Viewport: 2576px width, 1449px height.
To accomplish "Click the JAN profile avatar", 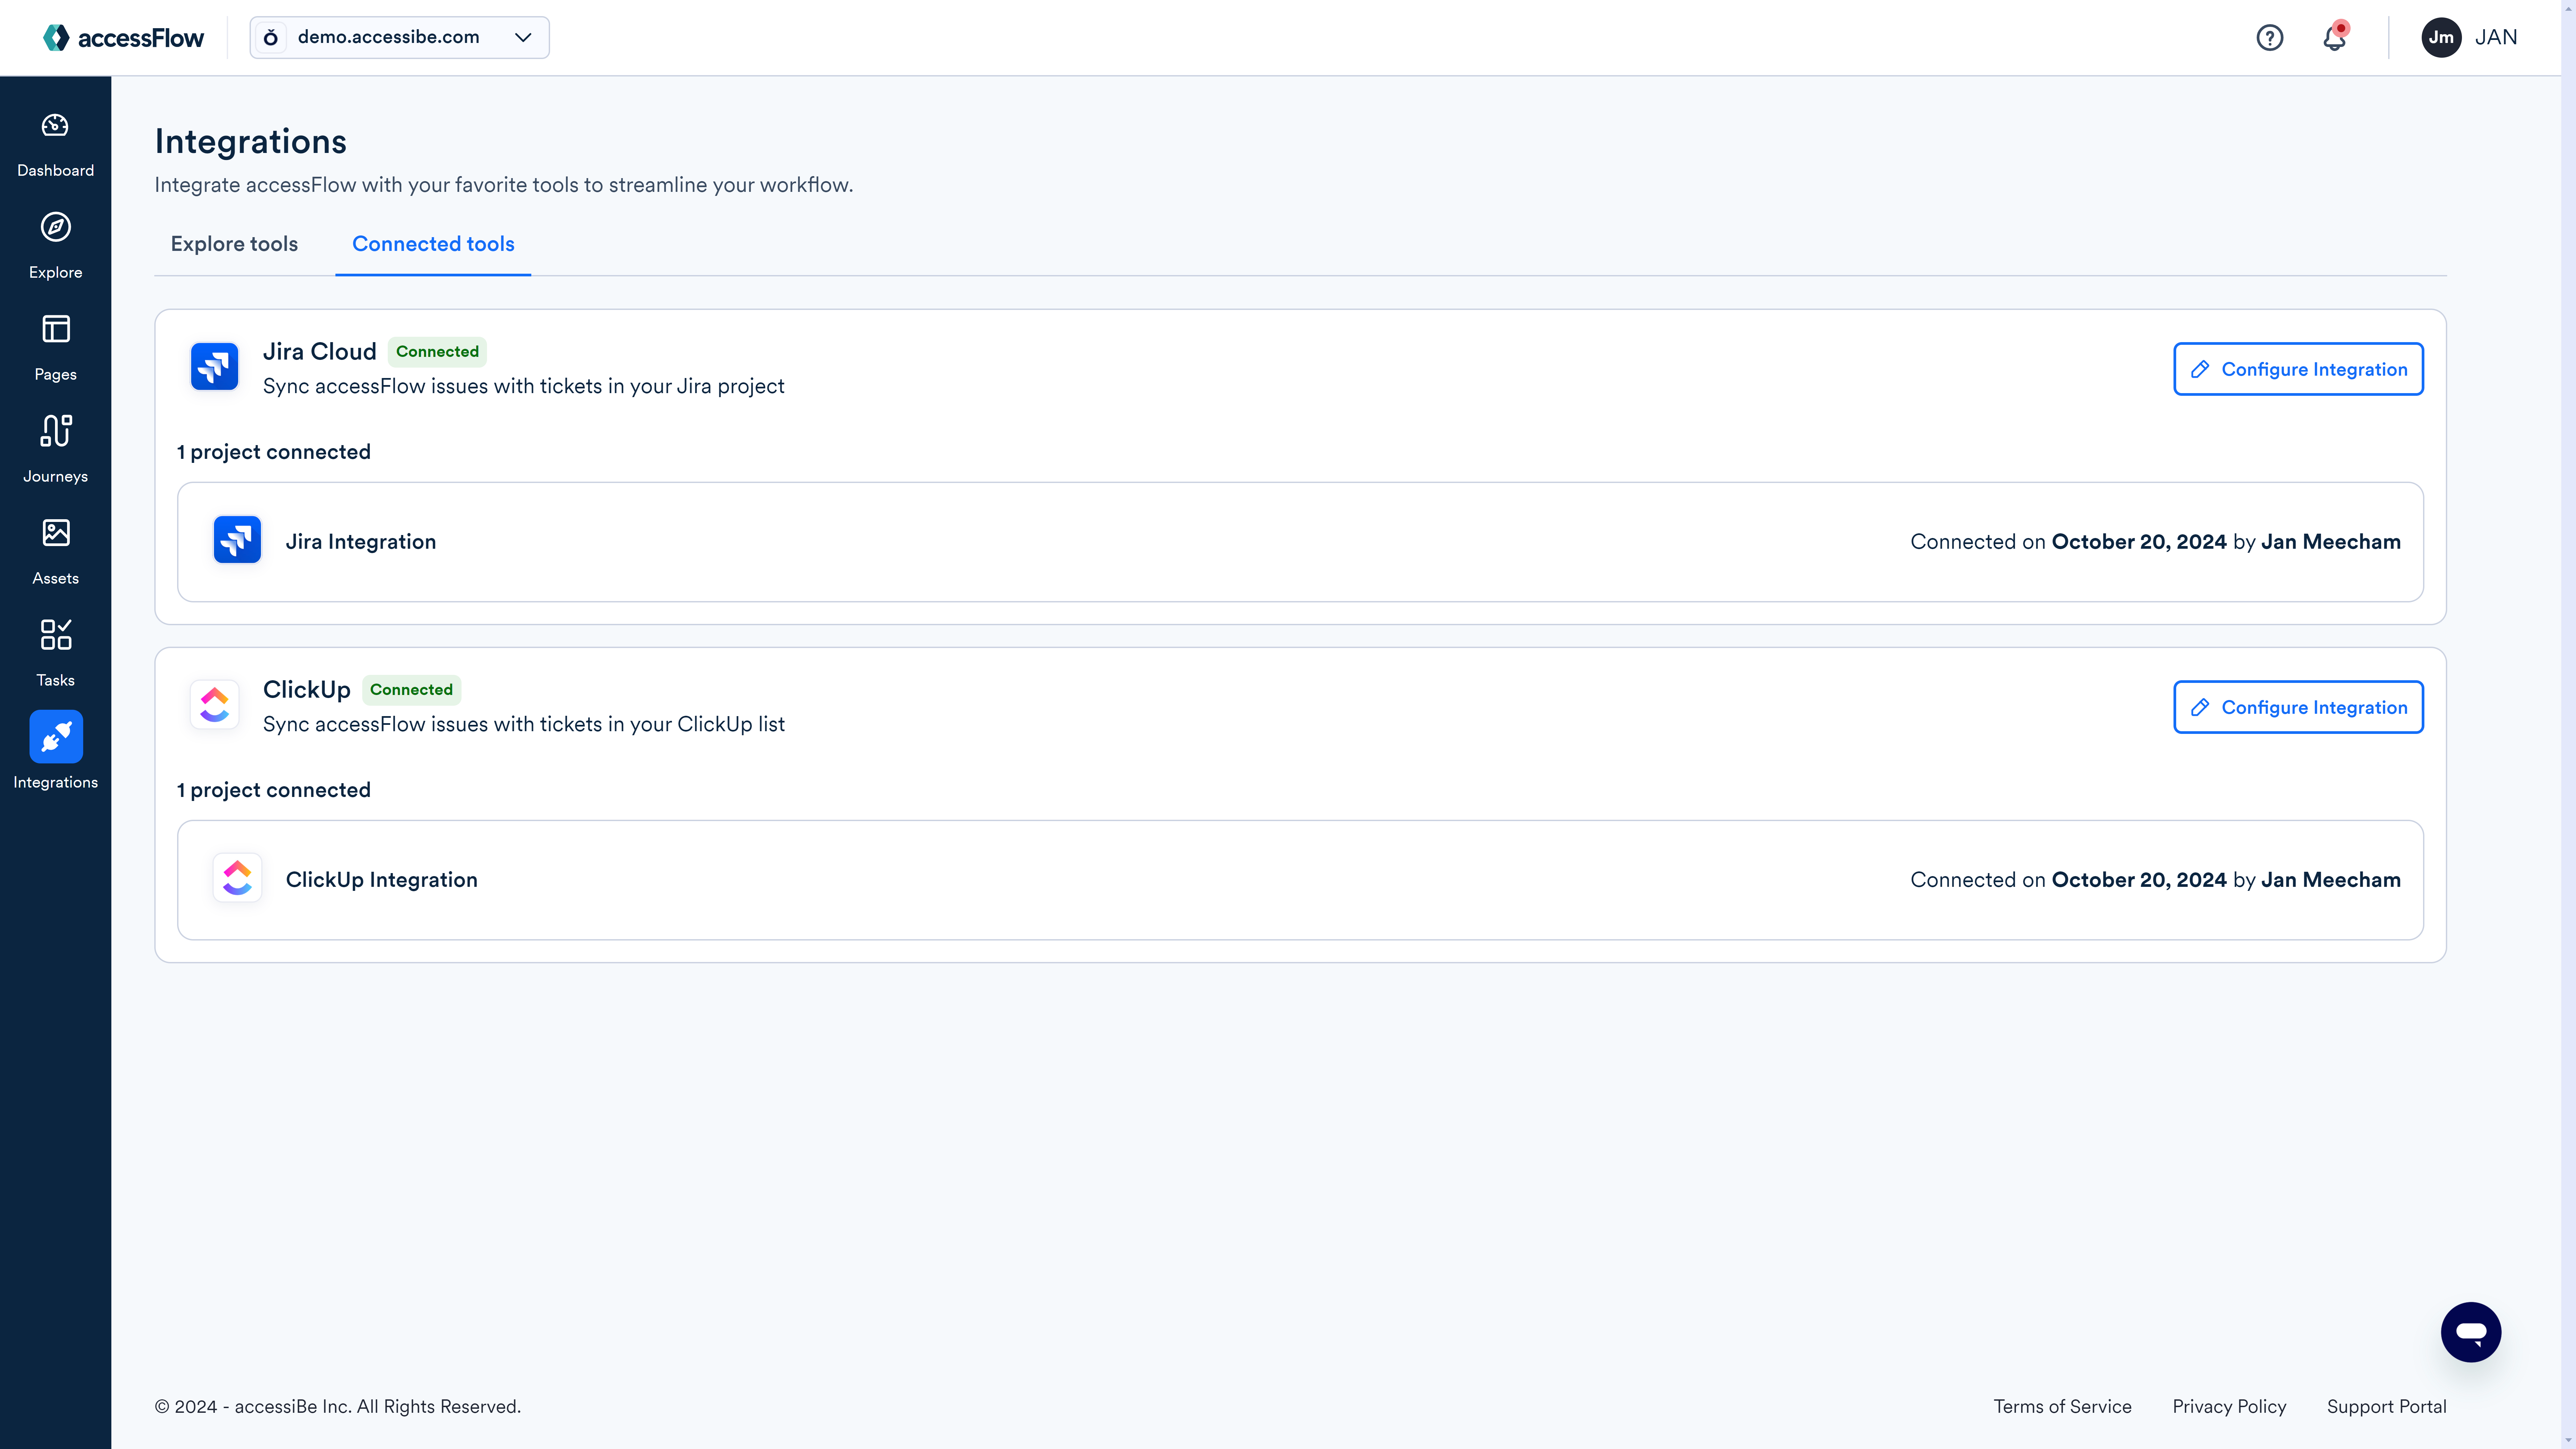I will [2440, 37].
